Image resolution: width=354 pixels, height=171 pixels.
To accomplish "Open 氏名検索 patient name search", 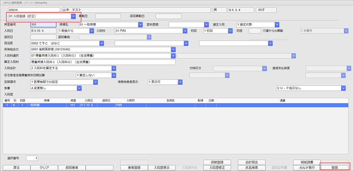I will [x=251, y=167].
